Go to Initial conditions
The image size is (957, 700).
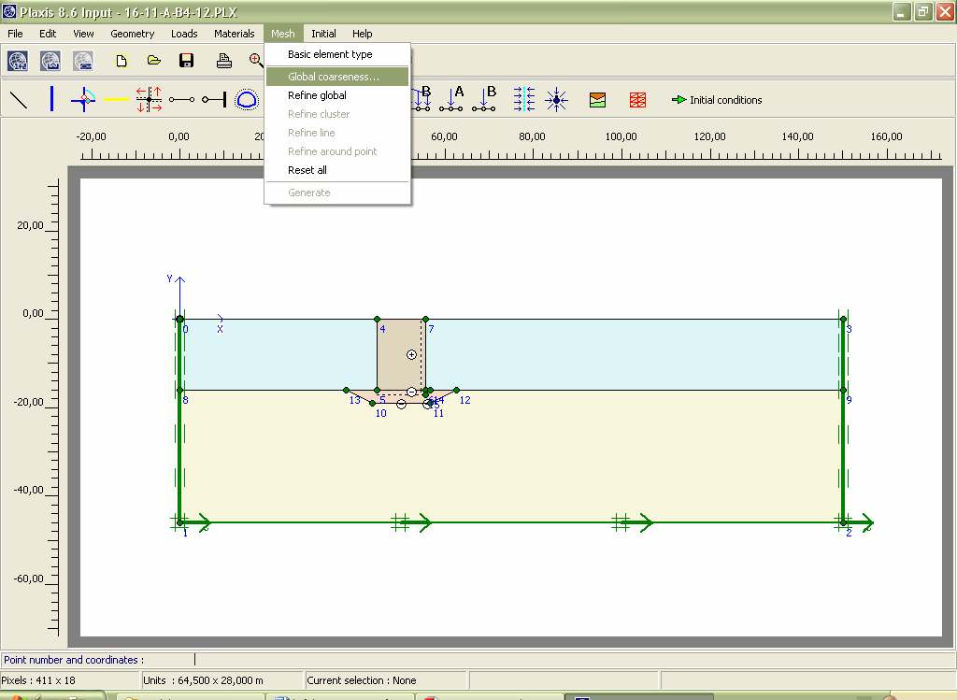coord(717,99)
